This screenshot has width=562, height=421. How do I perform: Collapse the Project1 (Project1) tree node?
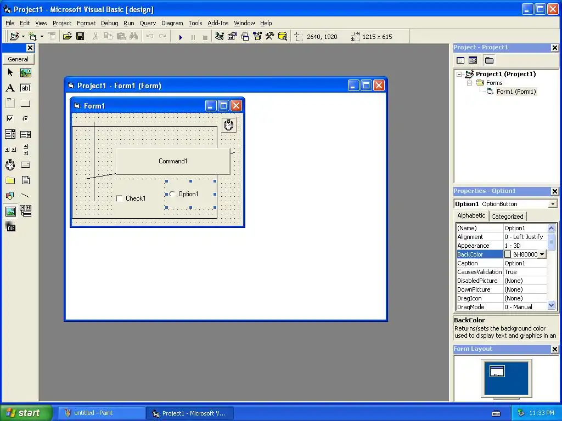[459, 74]
